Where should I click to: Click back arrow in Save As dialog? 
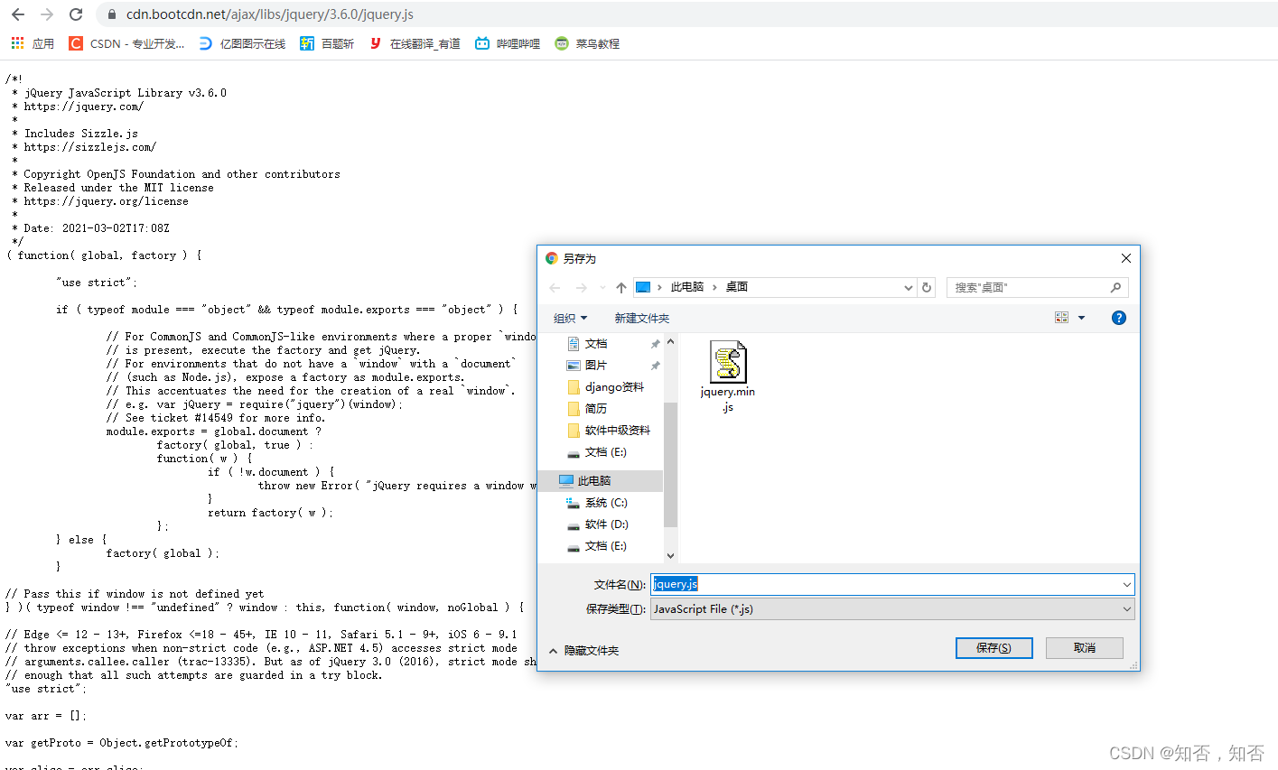pos(555,287)
